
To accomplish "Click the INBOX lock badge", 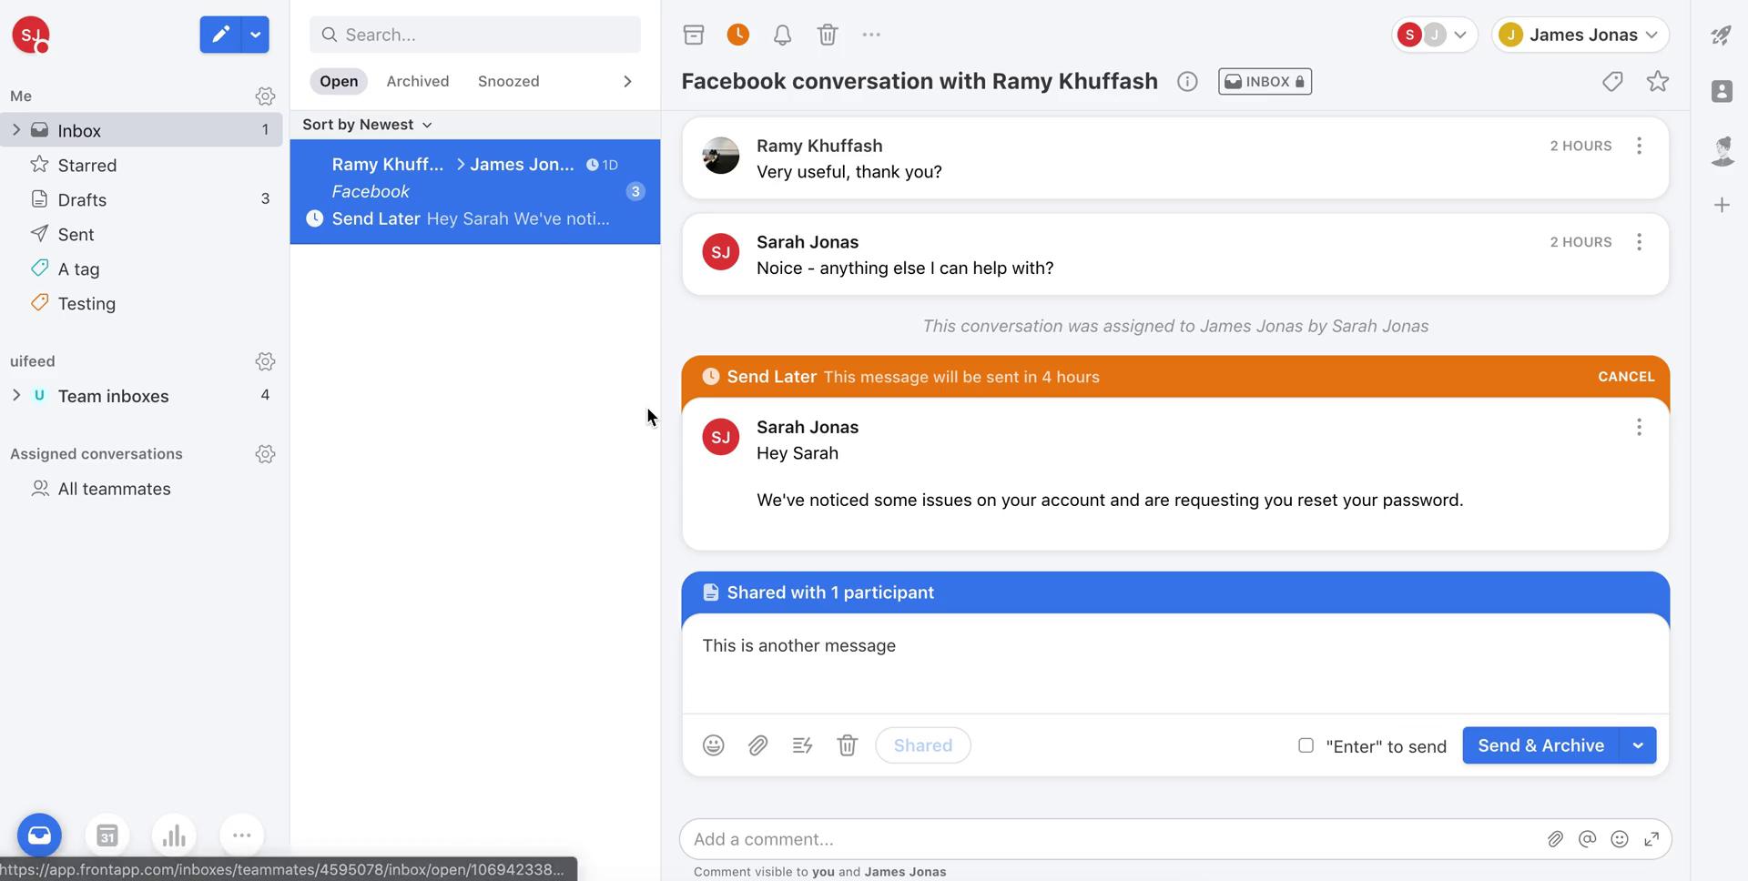I will tap(1265, 82).
